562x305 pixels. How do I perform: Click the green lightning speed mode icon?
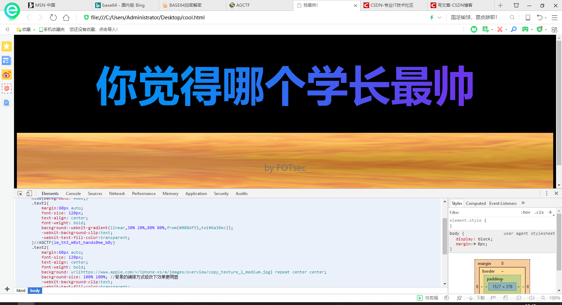[x=432, y=18]
